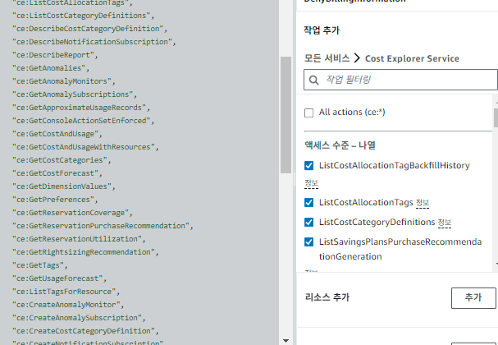Uncheck ListCostAllocationTagBackfillHistory checkbox
This screenshot has height=345, width=498.
308,166
